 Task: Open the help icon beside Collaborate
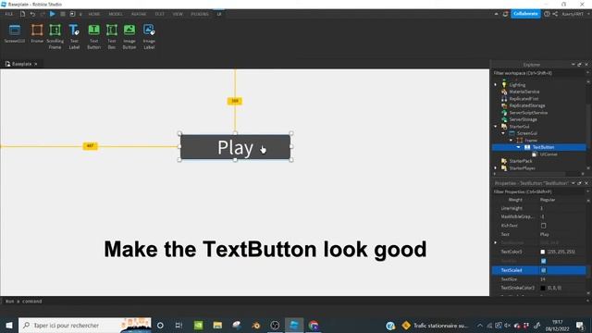tap(547, 14)
